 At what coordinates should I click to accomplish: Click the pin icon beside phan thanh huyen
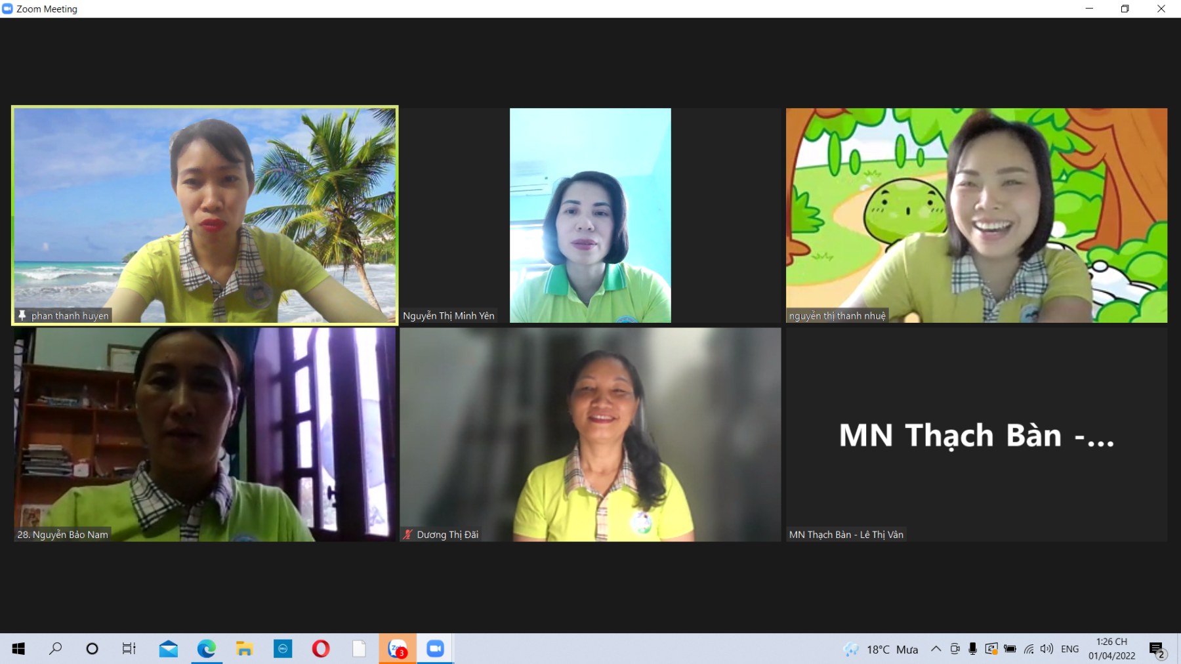point(22,316)
